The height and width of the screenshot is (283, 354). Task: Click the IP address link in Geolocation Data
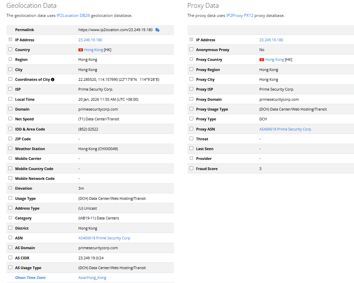pos(90,40)
